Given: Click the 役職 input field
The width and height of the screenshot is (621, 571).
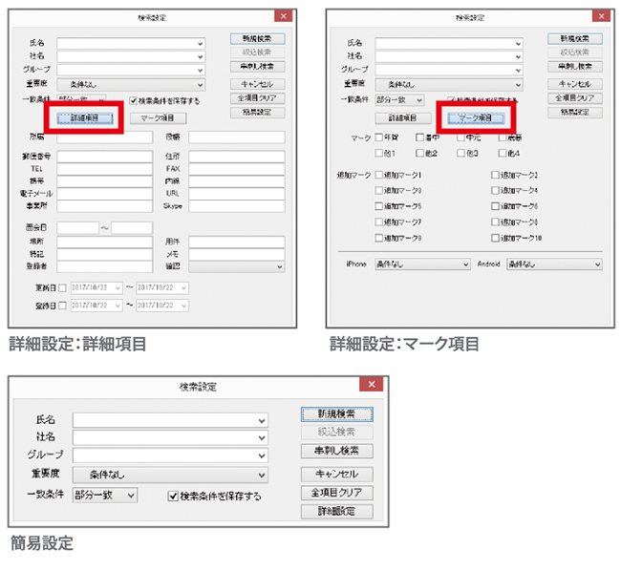Looking at the screenshot, I should (236, 137).
